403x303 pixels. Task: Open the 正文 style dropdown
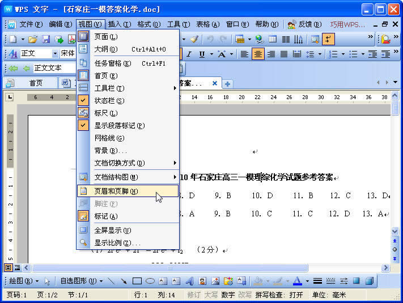pyautogui.click(x=55, y=54)
